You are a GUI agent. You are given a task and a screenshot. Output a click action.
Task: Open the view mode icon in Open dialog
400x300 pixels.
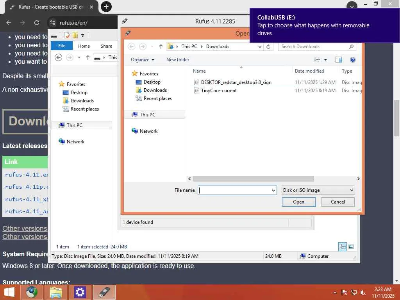317,60
